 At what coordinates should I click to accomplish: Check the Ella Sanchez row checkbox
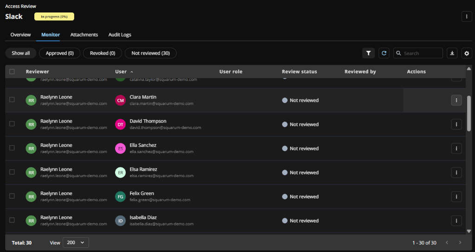point(12,148)
